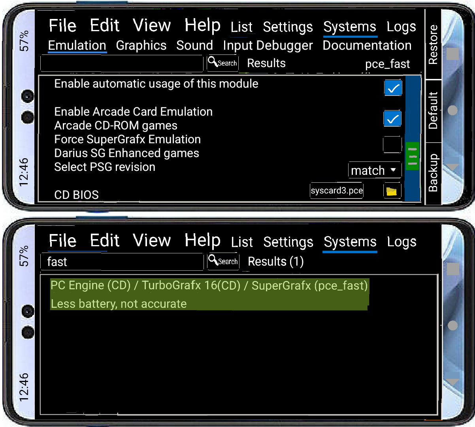This screenshot has width=475, height=427.
Task: Click Search magnifier button in bottom screen
Action: [223, 262]
